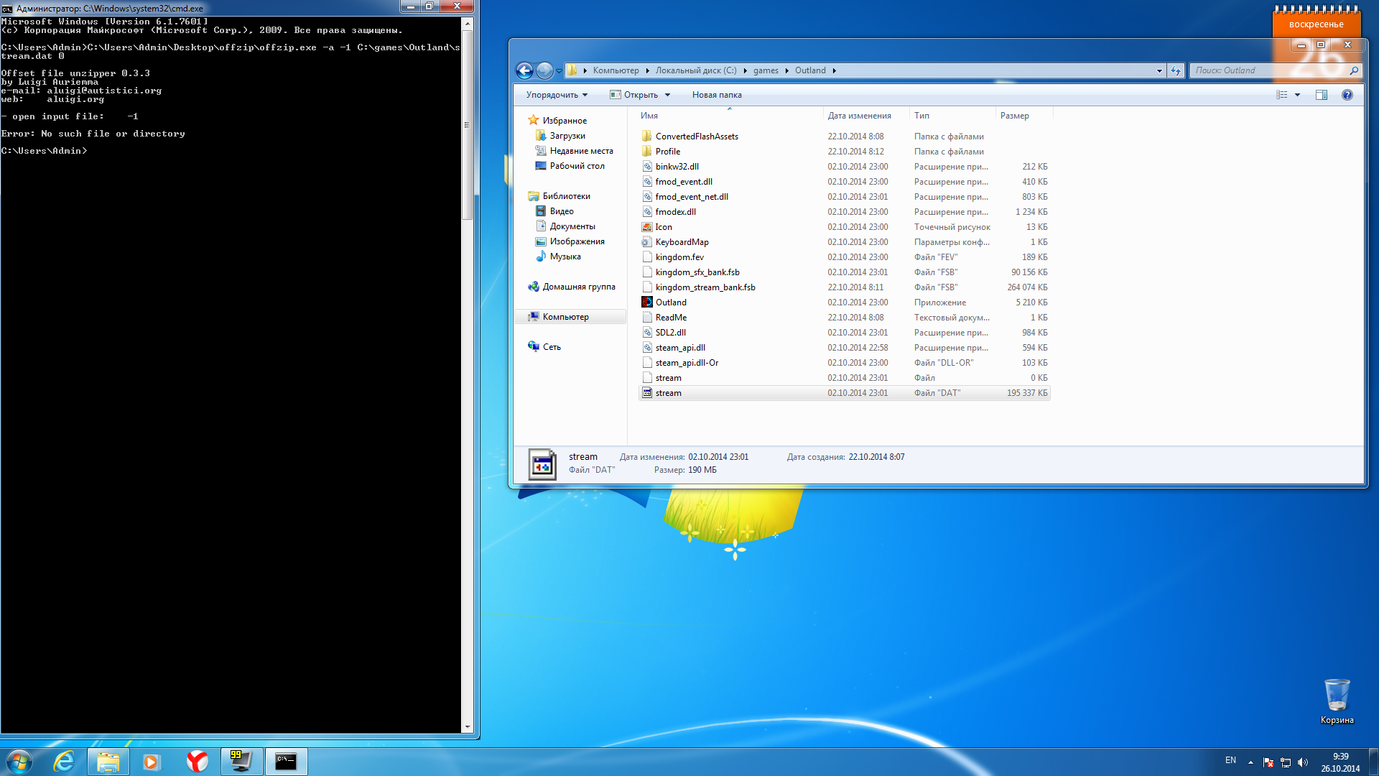Click 'games' breadcrumb in address bar

click(x=766, y=70)
